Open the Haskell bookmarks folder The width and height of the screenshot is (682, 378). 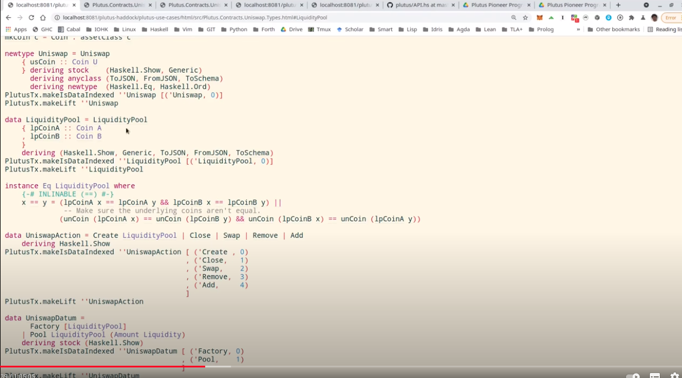[x=155, y=29]
